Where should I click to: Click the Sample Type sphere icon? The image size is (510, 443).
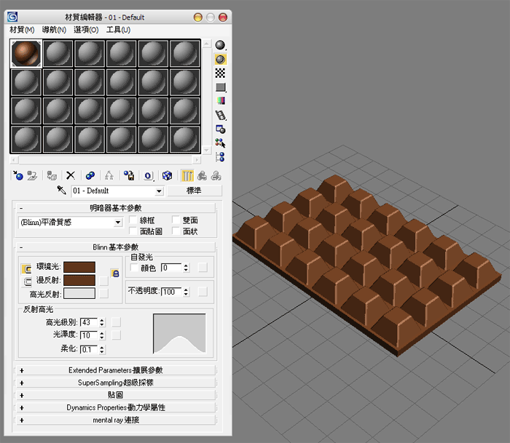tap(220, 45)
